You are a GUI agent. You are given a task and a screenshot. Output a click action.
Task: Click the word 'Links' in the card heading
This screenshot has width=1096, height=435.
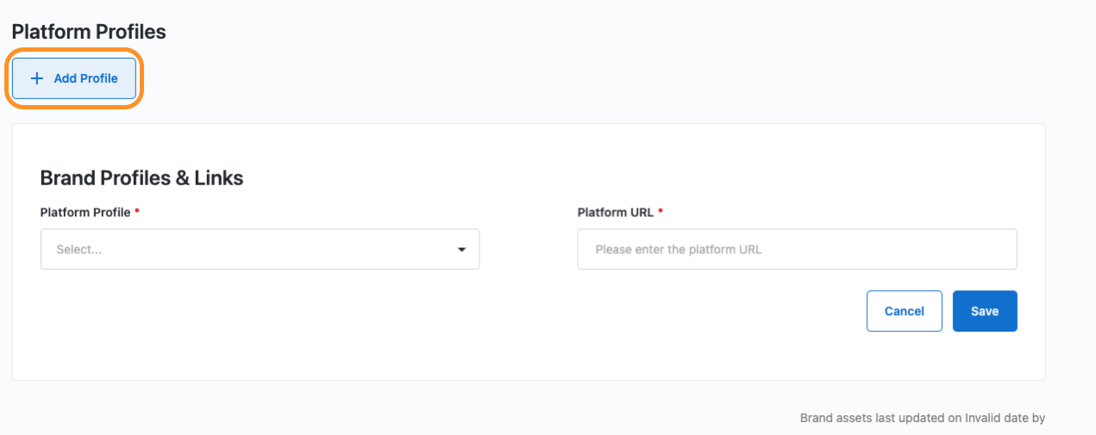tap(218, 178)
